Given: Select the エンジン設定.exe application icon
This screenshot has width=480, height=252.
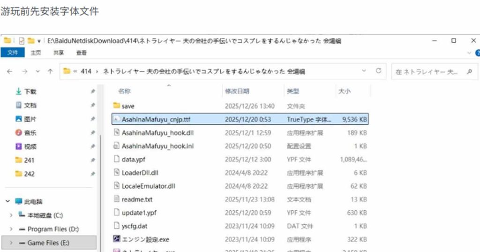Looking at the screenshot, I should (117, 239).
